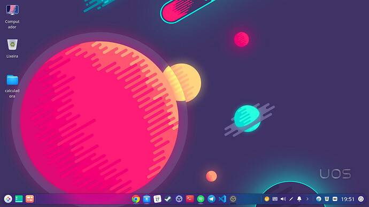Launch Steam from the dock
The width and height of the screenshot is (369, 207).
pos(168,199)
